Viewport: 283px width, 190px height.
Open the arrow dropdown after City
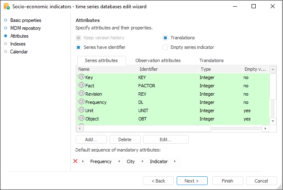pyautogui.click(x=141, y=161)
